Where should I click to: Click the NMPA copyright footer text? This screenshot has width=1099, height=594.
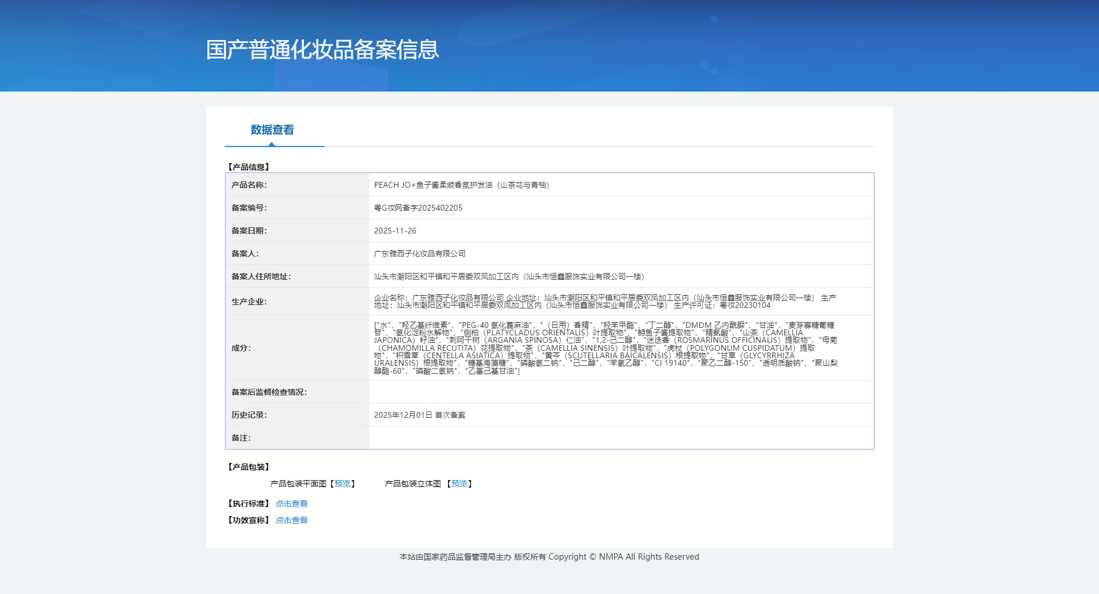point(549,557)
